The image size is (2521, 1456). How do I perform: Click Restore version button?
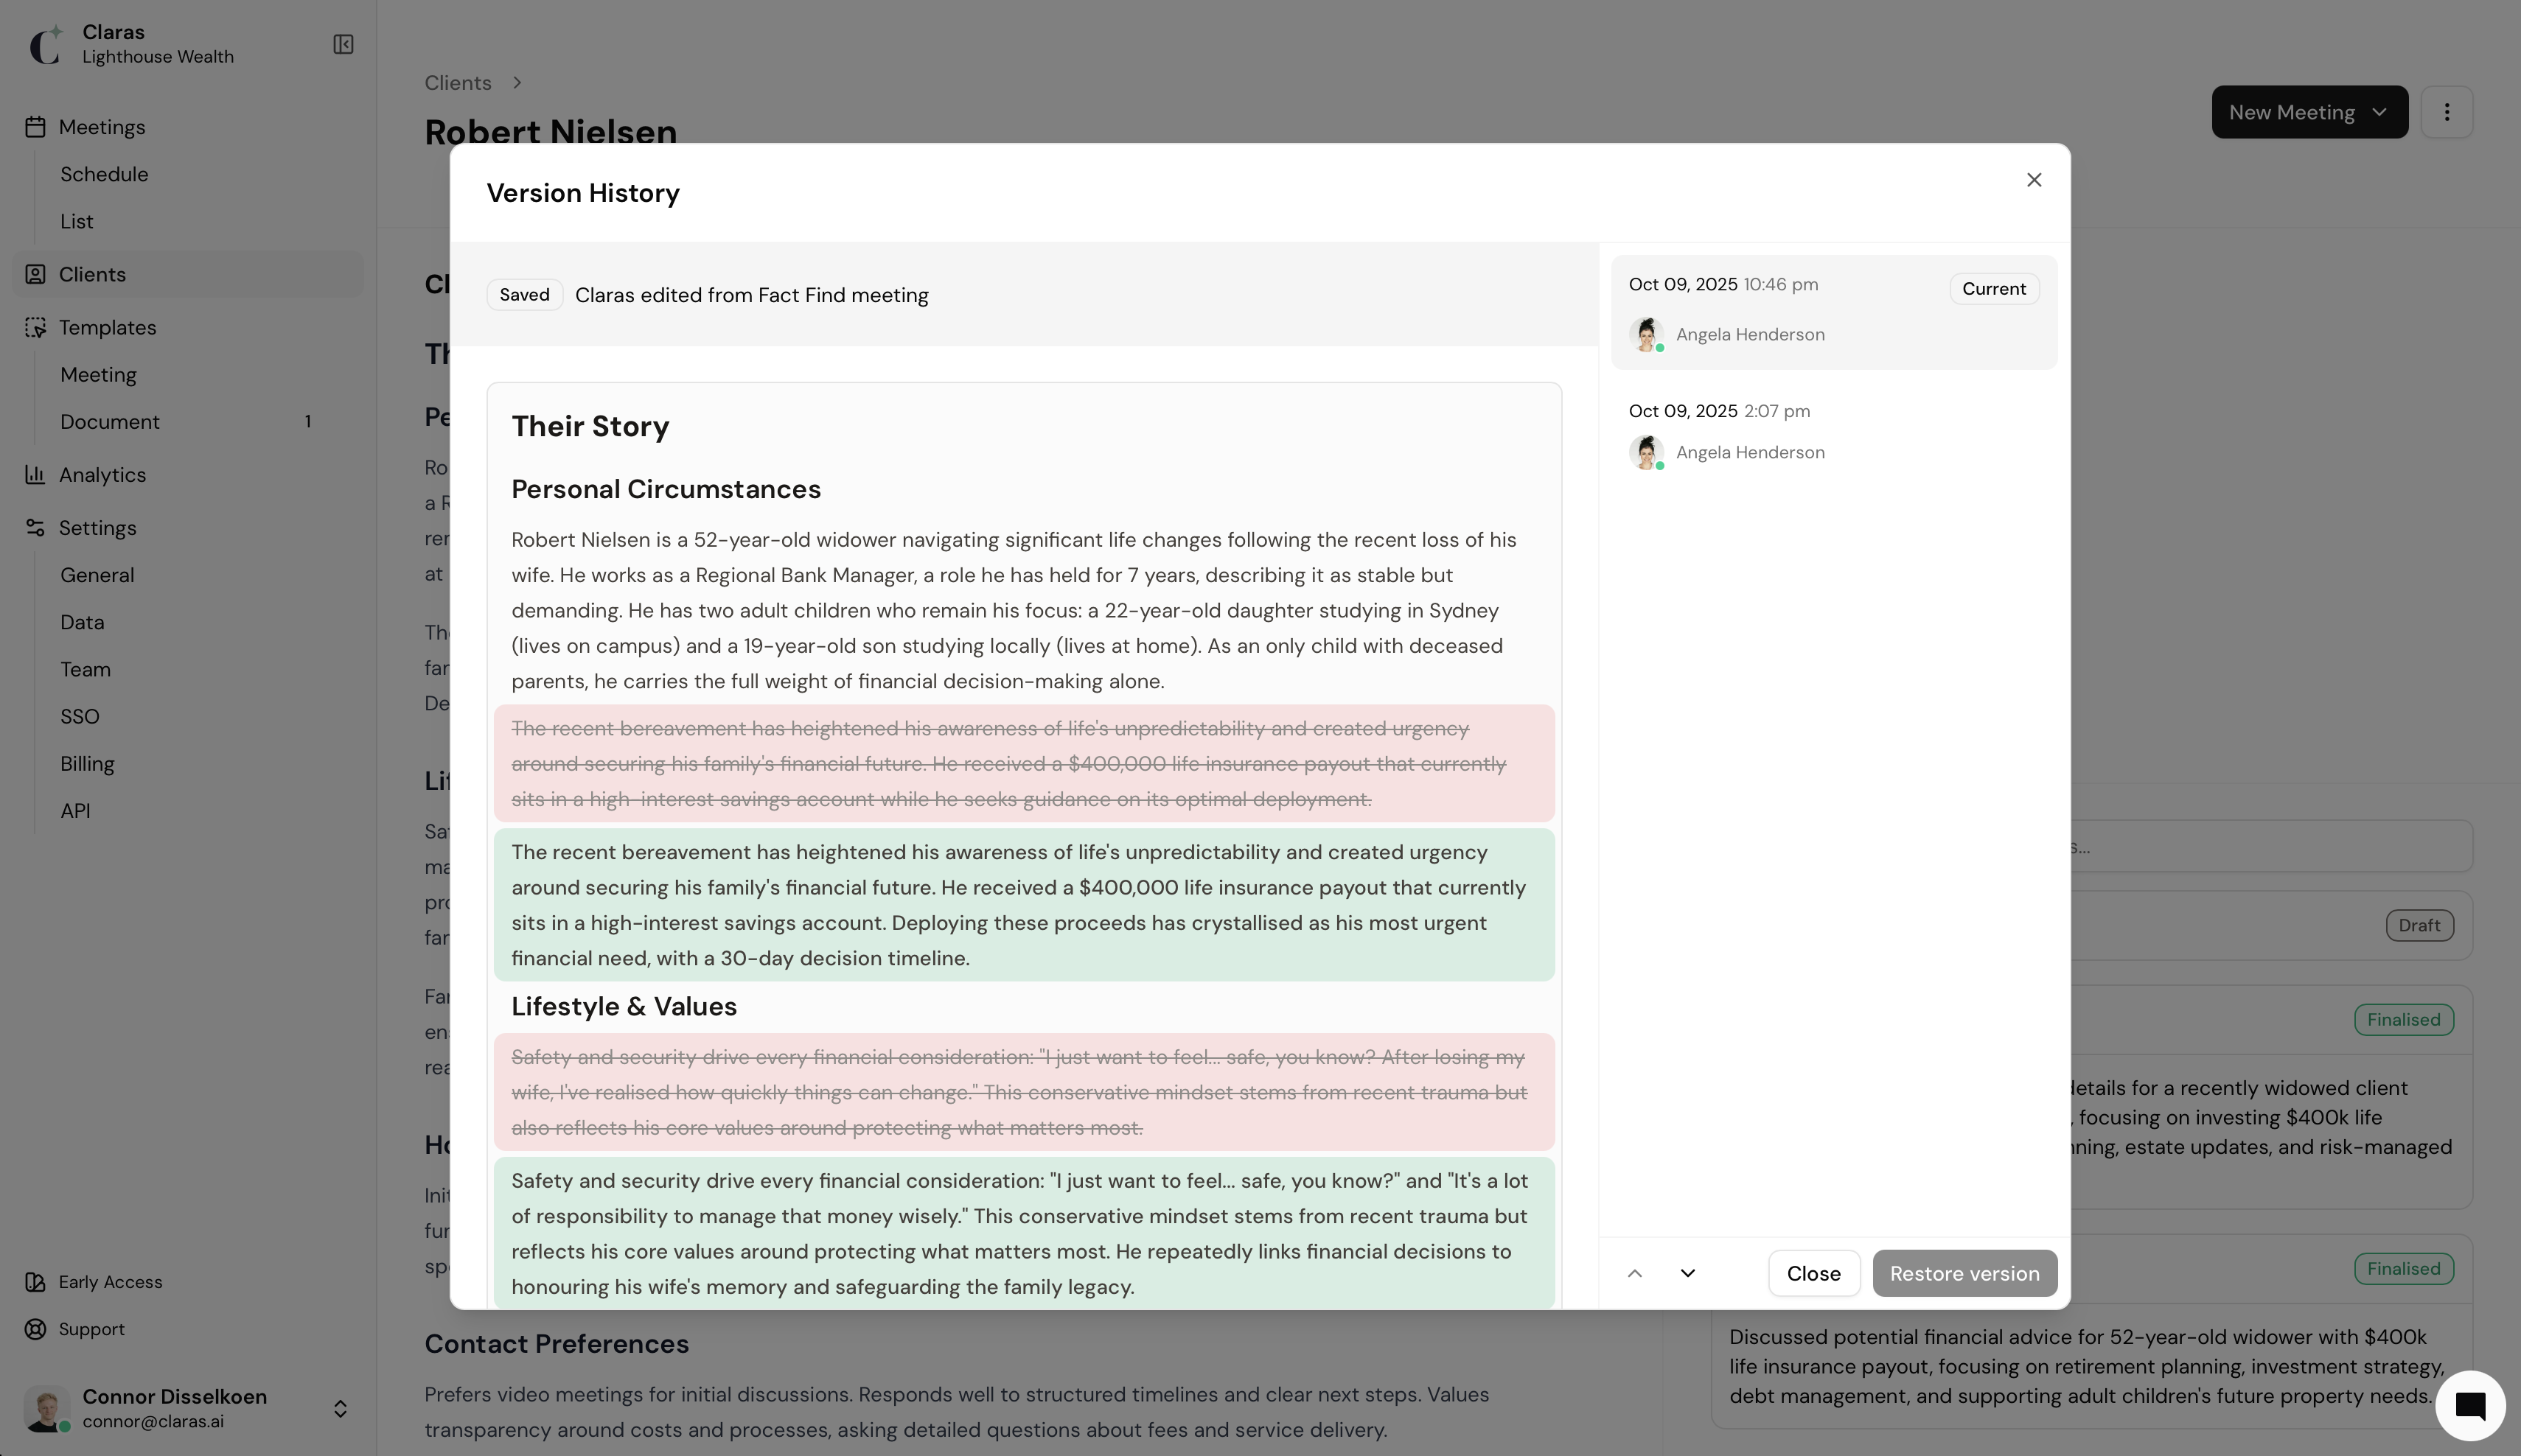tap(1964, 1273)
